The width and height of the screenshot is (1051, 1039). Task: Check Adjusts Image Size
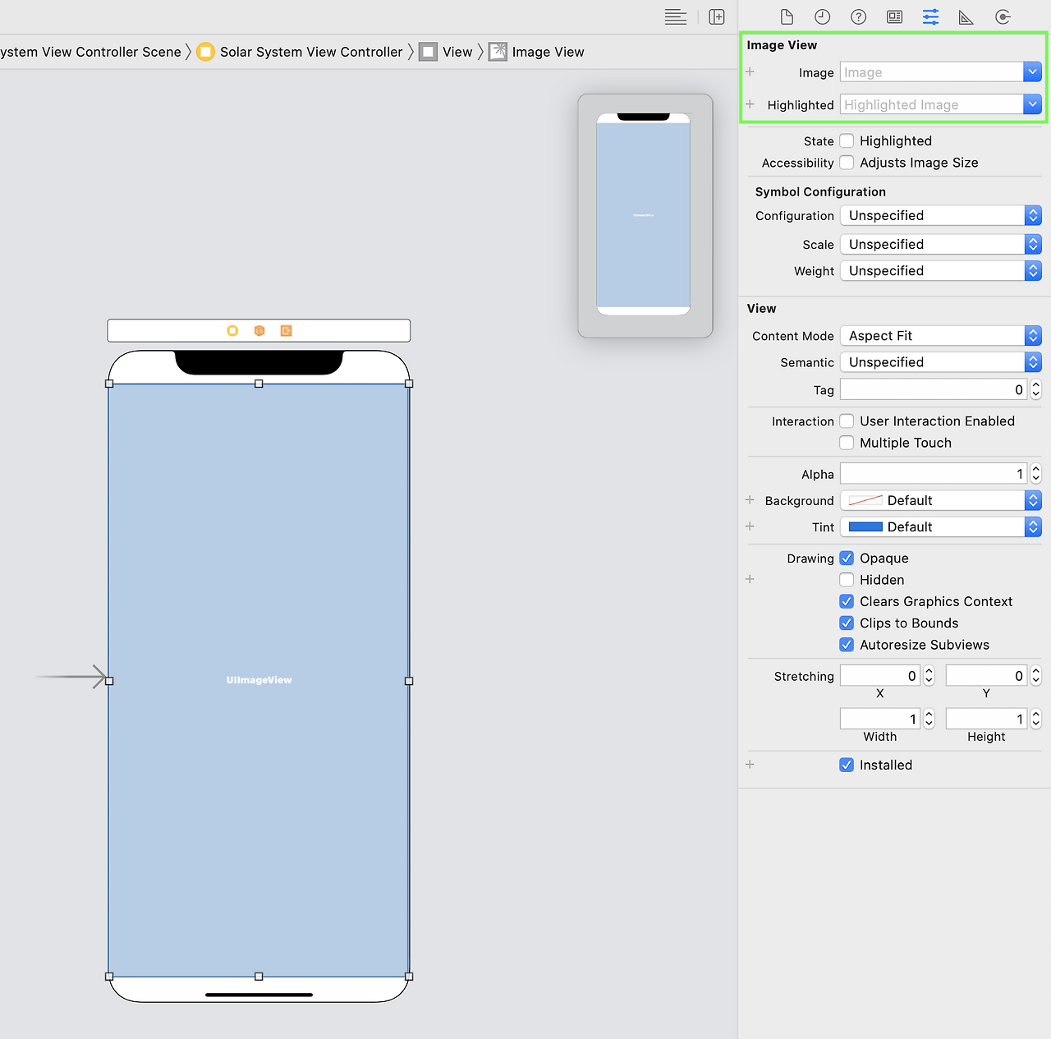[847, 163]
